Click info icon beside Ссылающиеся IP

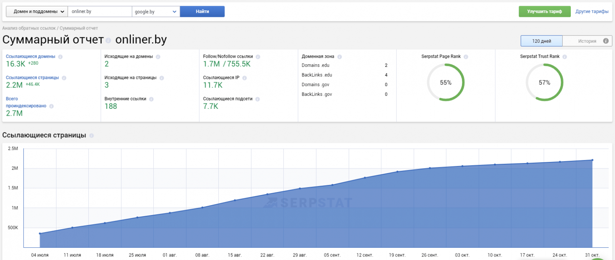pos(244,78)
